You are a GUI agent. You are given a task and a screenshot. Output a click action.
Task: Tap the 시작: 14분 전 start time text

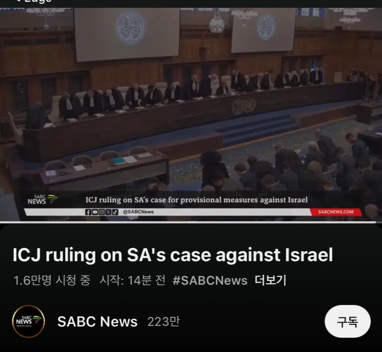point(132,280)
